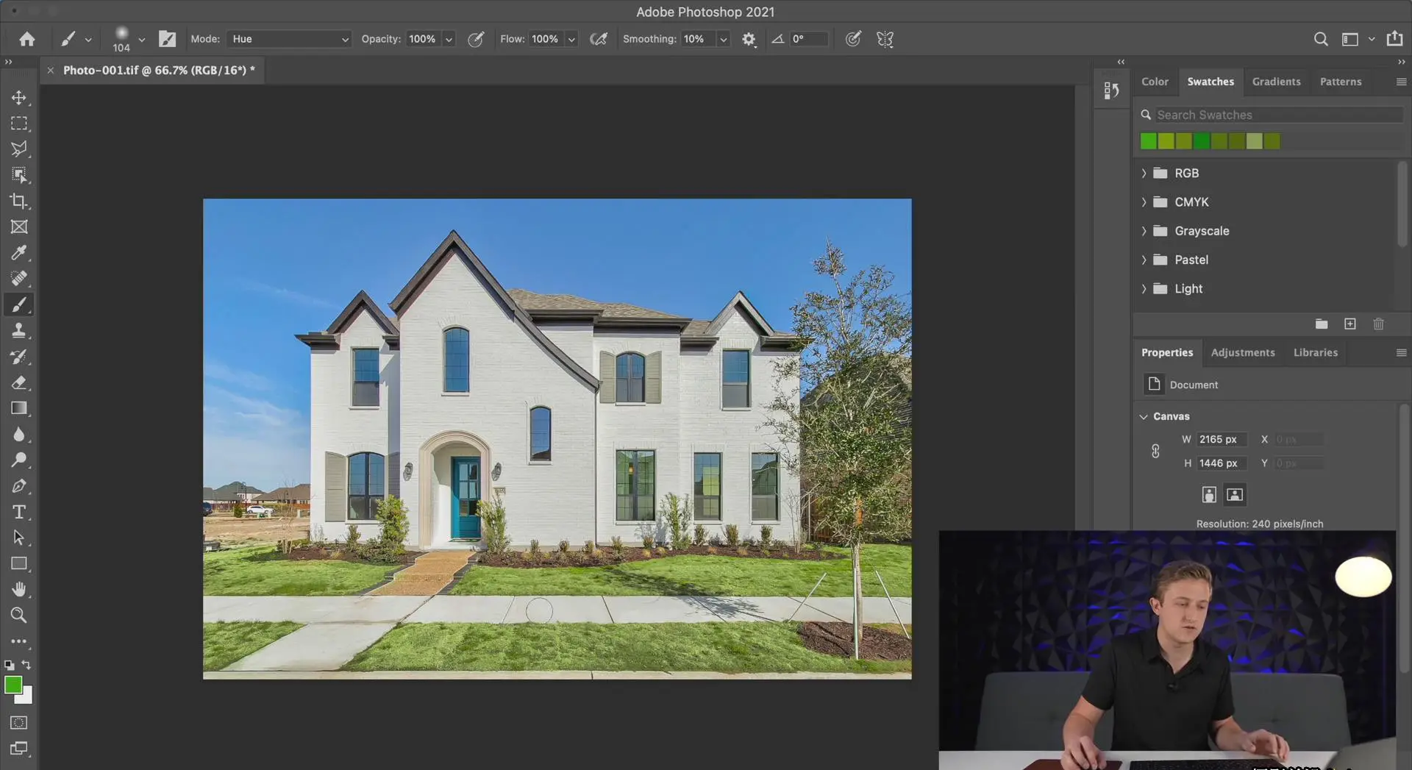This screenshot has width=1412, height=770.
Task: Expand the RGB swatch folder
Action: pyautogui.click(x=1144, y=173)
